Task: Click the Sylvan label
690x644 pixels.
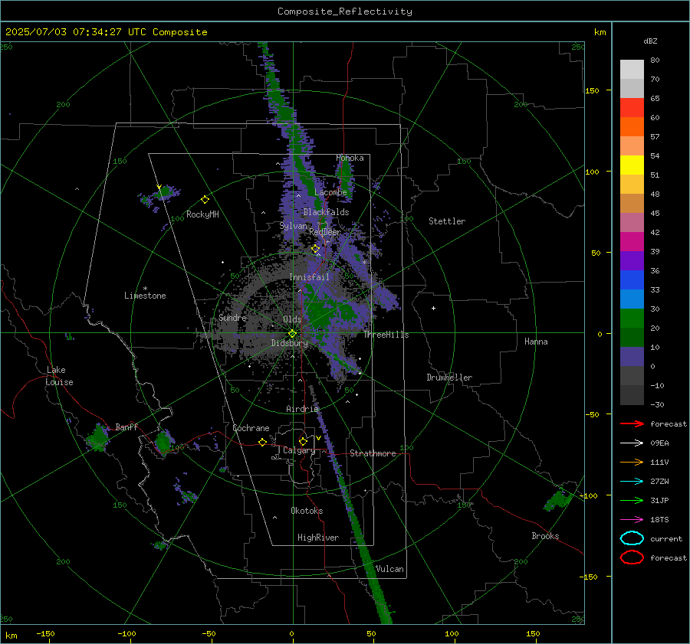Action: [x=293, y=226]
